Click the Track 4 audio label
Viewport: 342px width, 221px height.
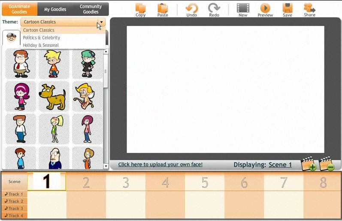(x=15, y=215)
